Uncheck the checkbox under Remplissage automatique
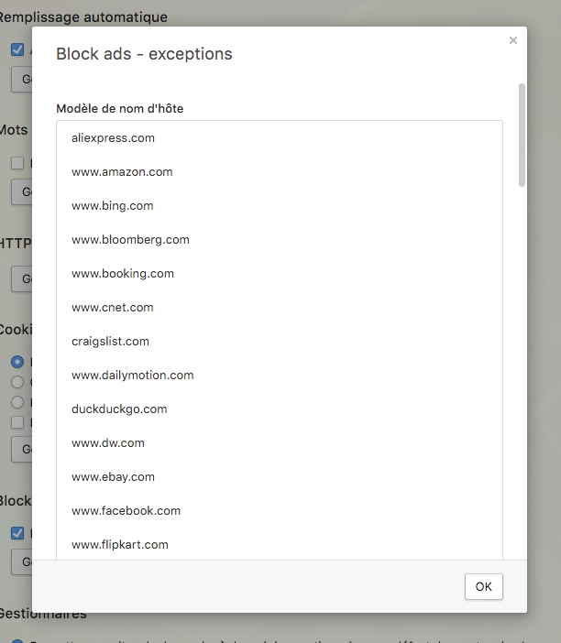This screenshot has height=643, width=561. pos(17,50)
